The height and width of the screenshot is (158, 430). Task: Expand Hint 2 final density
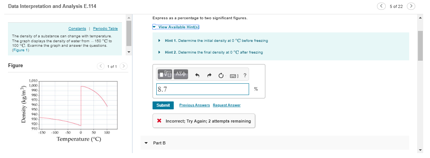pos(214,52)
